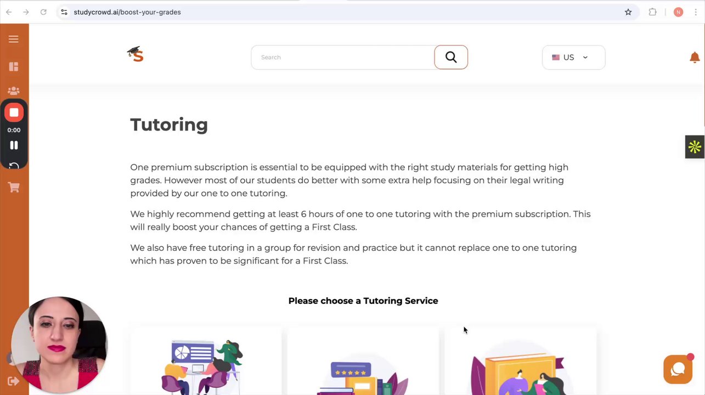Click the notification bell icon

pyautogui.click(x=695, y=58)
